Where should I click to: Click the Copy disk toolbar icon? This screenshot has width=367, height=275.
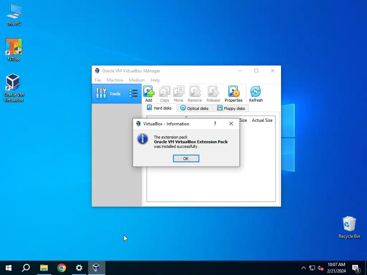165,94
